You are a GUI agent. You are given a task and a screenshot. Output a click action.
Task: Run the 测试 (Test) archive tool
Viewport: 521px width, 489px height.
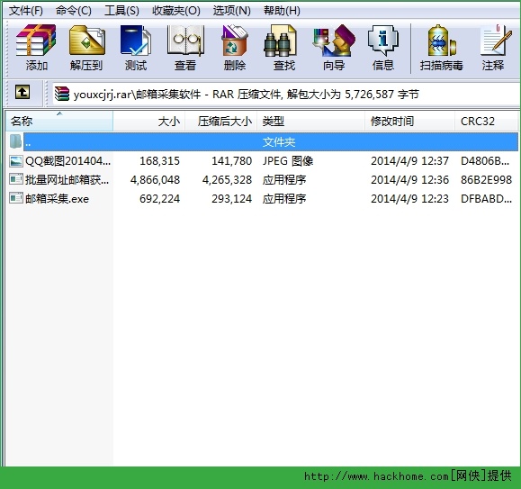136,48
